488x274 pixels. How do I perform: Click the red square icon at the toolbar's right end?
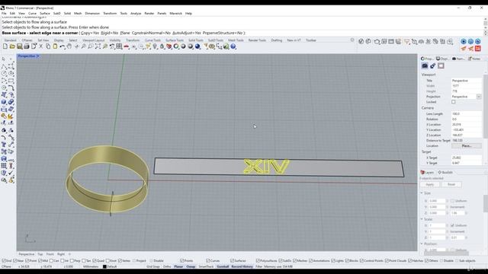pos(478,49)
